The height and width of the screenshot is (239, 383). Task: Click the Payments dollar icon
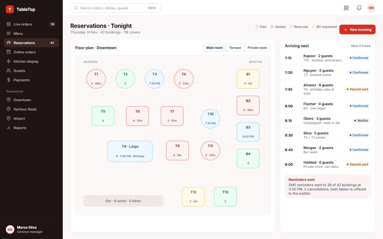[9, 80]
